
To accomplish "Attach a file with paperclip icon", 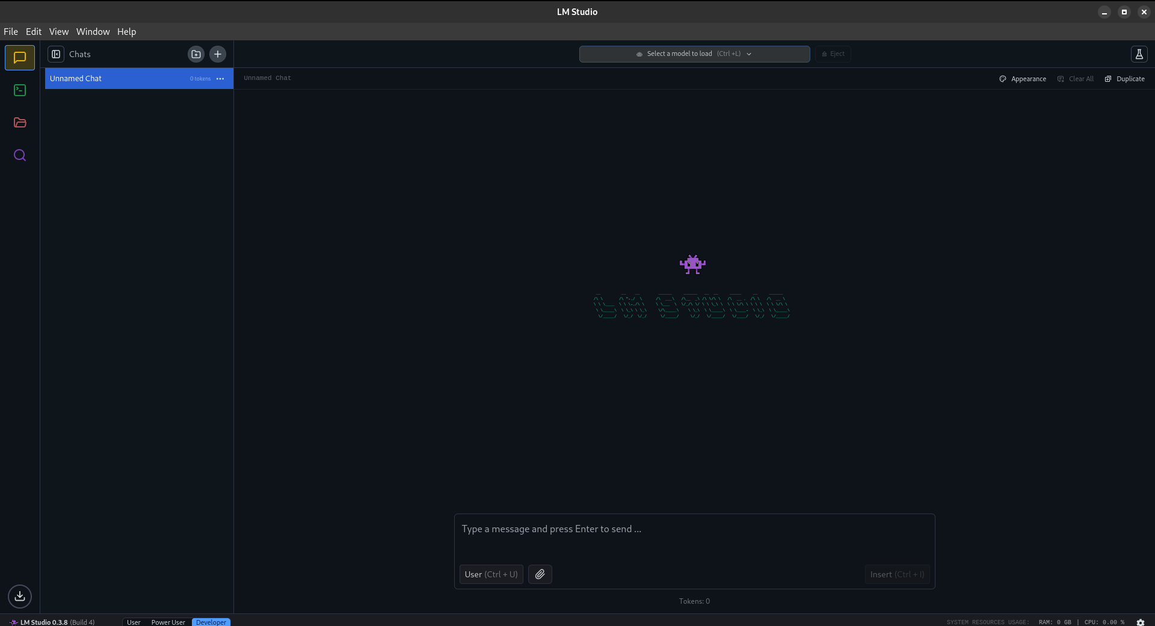I will coord(540,574).
